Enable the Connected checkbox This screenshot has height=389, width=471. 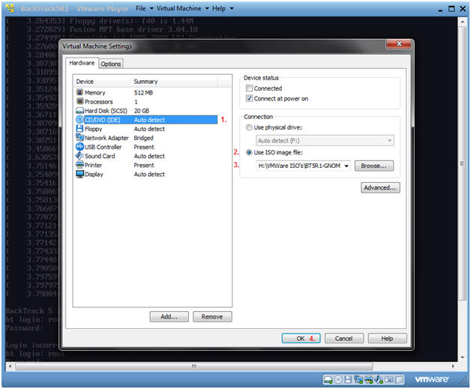tap(249, 88)
